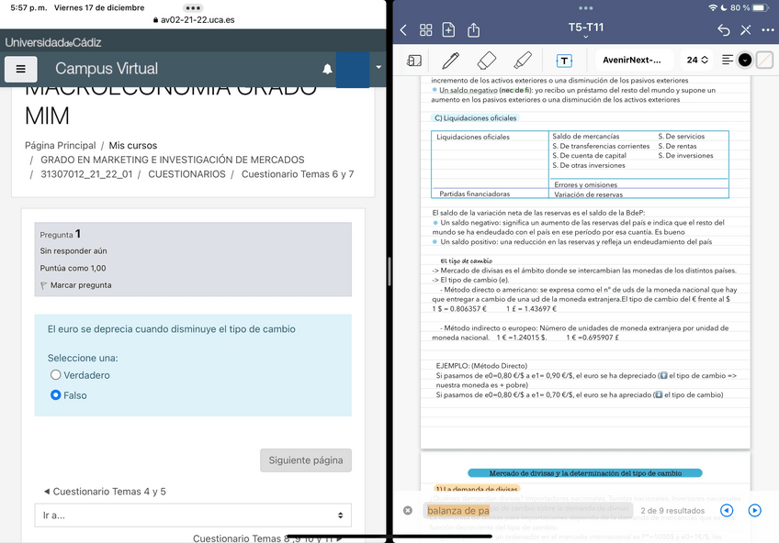Open the blue user avatar menu
The width and height of the screenshot is (779, 543).
[352, 70]
